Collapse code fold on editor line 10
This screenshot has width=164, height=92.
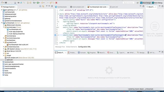tap(58, 27)
